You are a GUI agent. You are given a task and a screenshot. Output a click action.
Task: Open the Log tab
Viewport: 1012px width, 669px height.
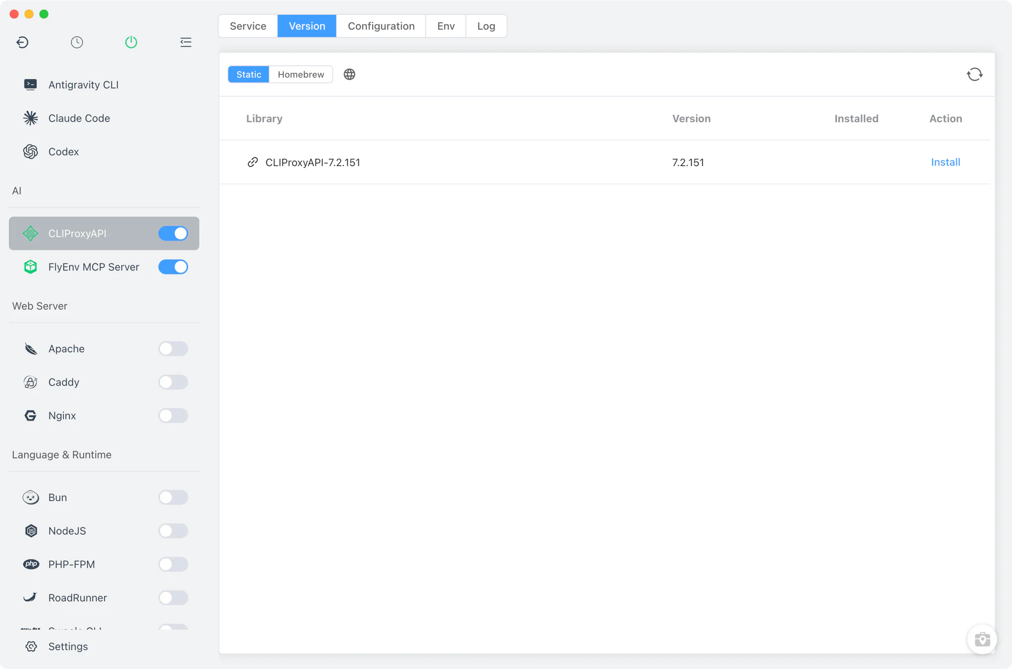[486, 26]
